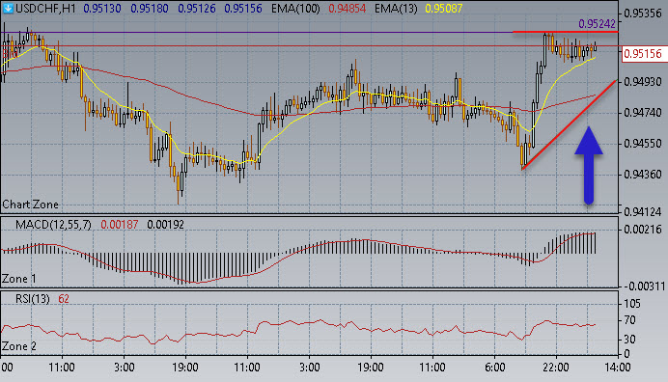The width and height of the screenshot is (668, 382).
Task: Select the EMA(100) indicator label
Action: pos(295,9)
